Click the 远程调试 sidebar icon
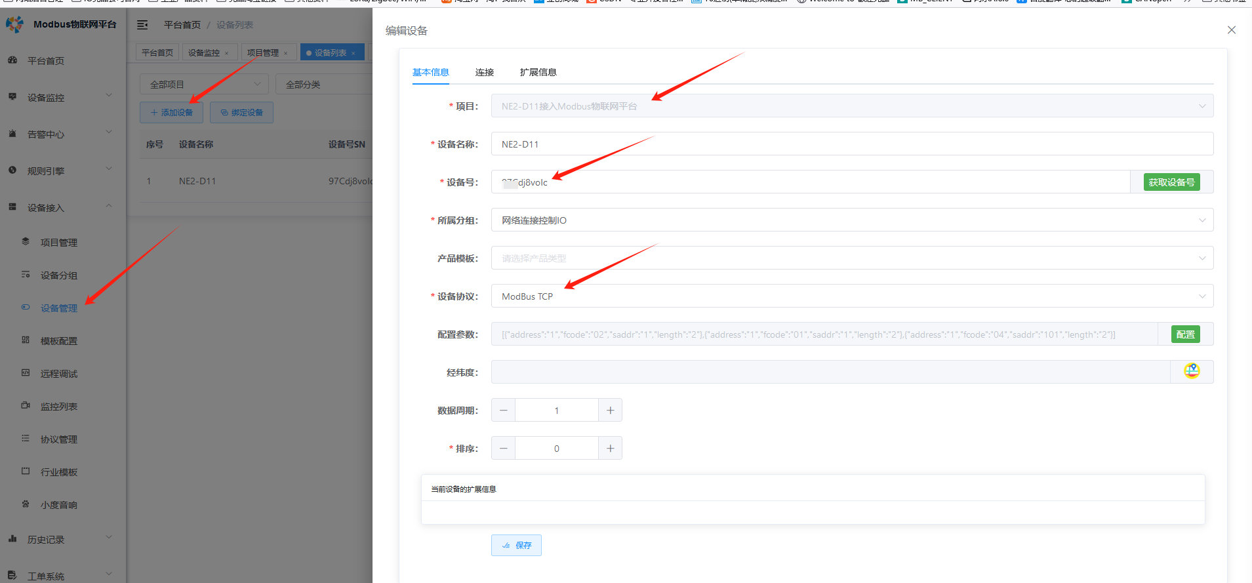The height and width of the screenshot is (583, 1252). pos(26,373)
